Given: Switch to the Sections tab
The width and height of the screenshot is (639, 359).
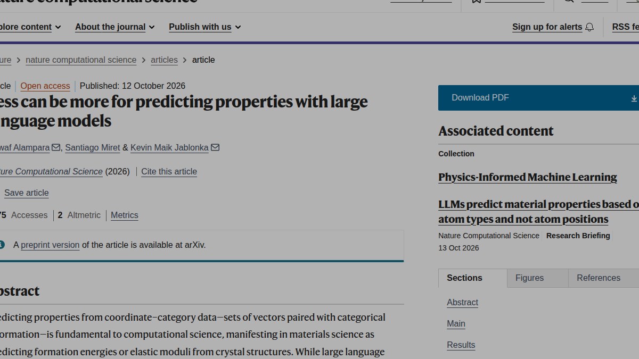Looking at the screenshot, I should tap(473, 278).
